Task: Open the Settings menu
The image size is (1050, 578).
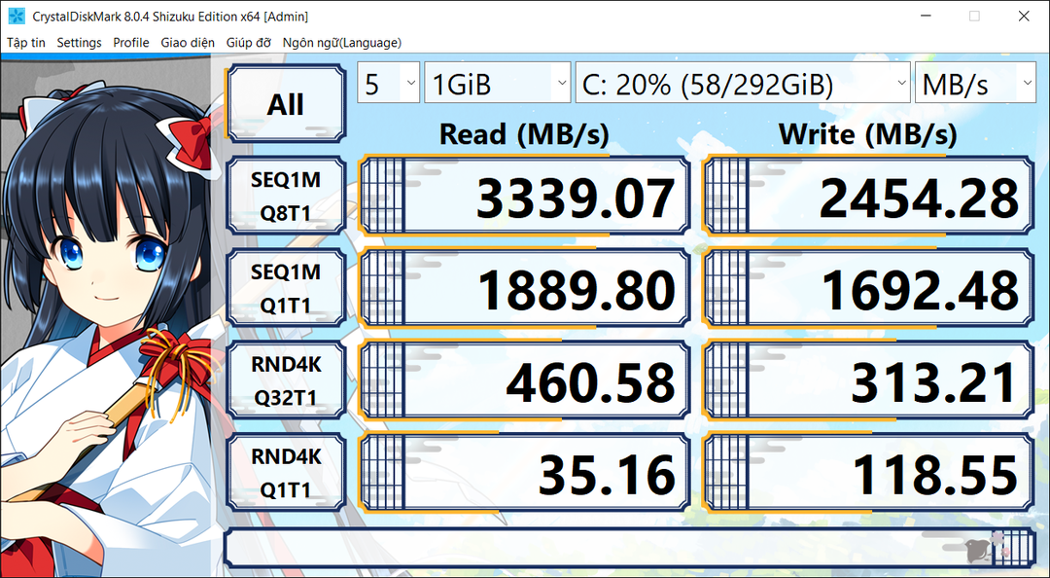Action: (x=79, y=43)
